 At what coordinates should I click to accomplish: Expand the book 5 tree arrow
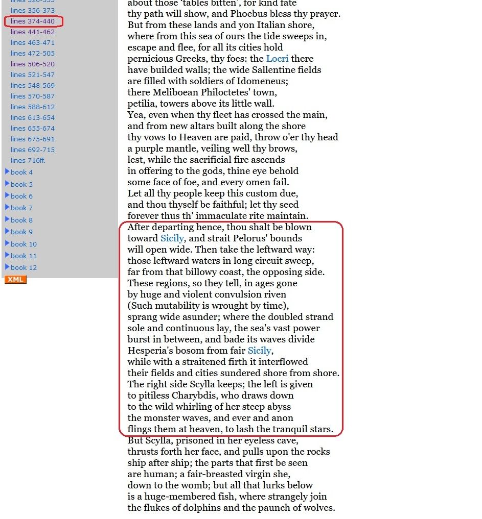point(7,183)
